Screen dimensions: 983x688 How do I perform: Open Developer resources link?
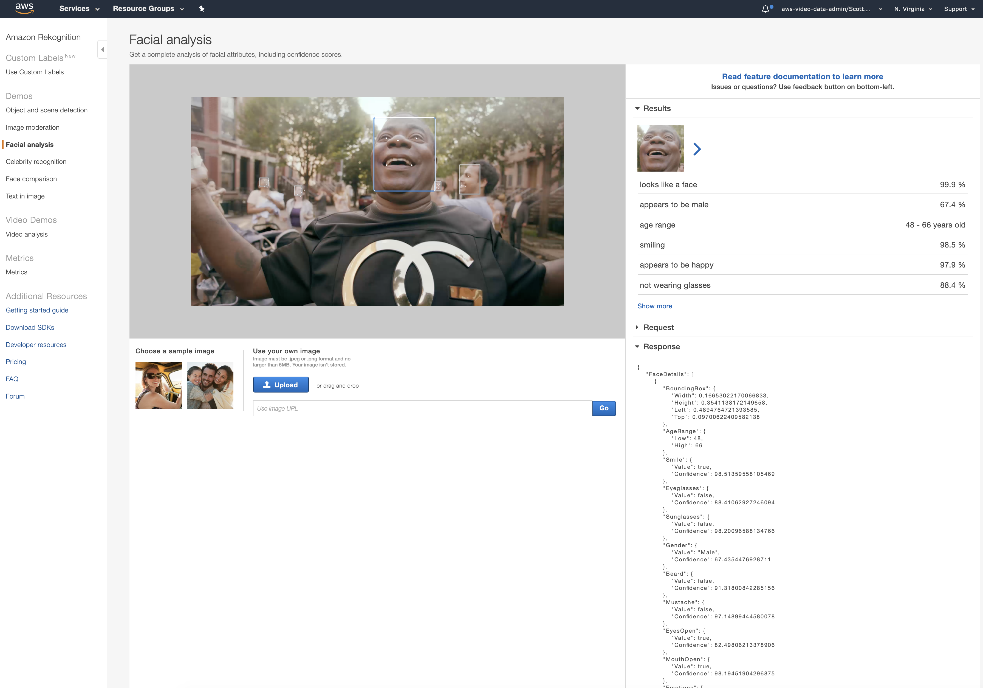click(x=36, y=345)
